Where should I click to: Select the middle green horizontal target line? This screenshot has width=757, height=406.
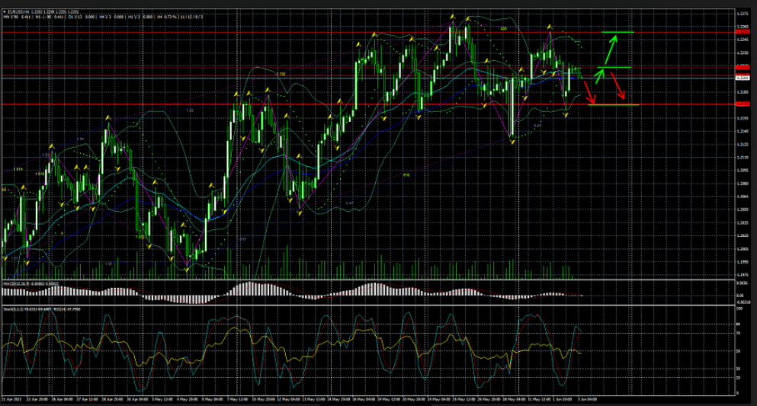click(x=613, y=67)
